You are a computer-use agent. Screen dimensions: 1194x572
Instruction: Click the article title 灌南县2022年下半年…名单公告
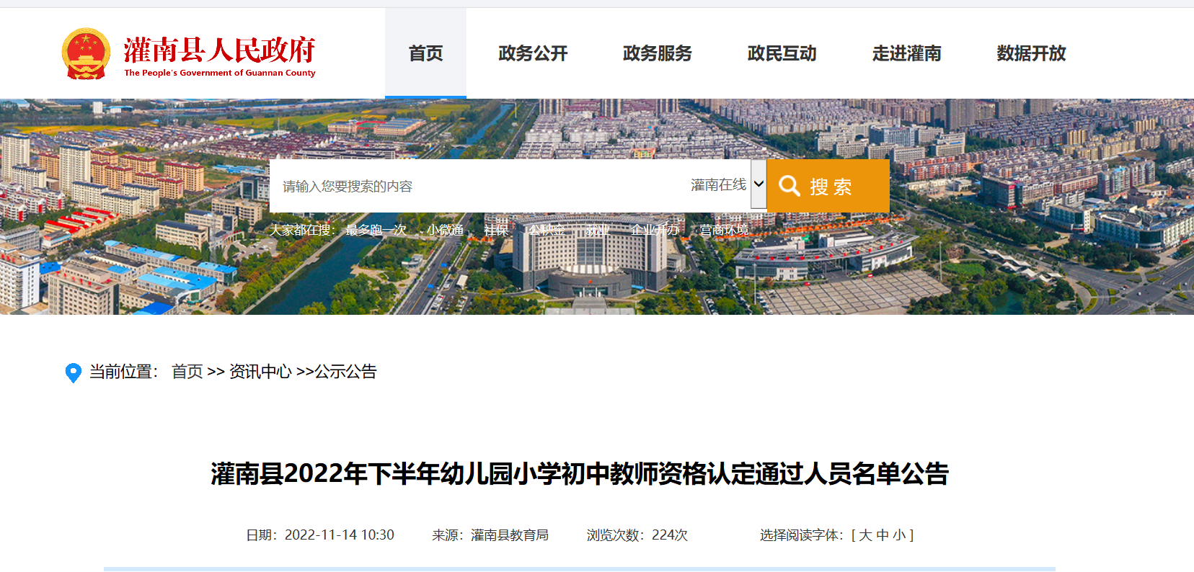580,474
